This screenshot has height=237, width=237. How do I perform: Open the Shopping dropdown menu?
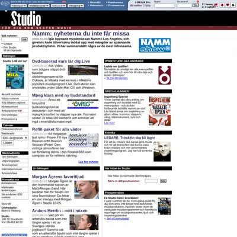[76, 6]
